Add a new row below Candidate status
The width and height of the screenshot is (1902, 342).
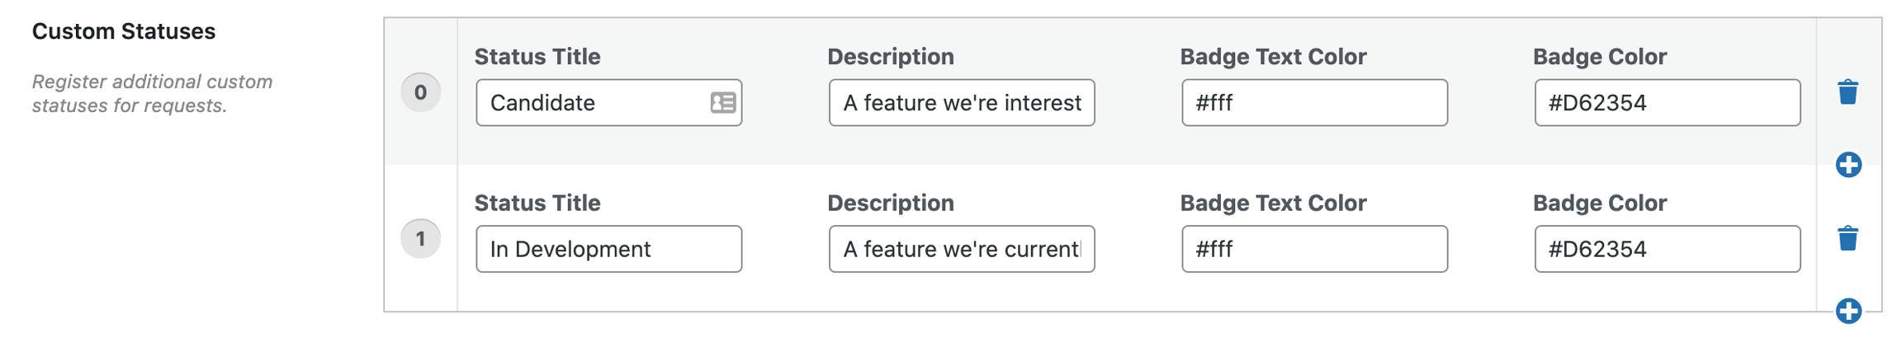click(x=1848, y=165)
